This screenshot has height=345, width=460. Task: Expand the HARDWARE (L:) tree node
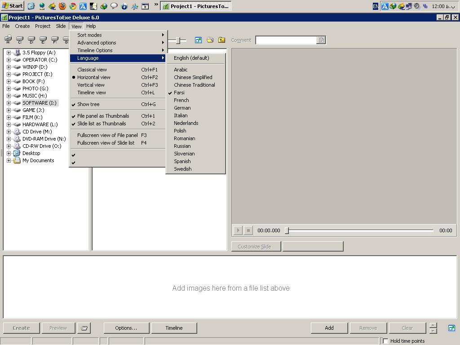click(x=9, y=125)
